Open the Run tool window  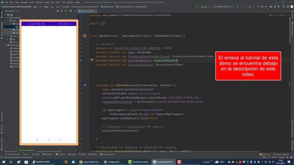26,154
